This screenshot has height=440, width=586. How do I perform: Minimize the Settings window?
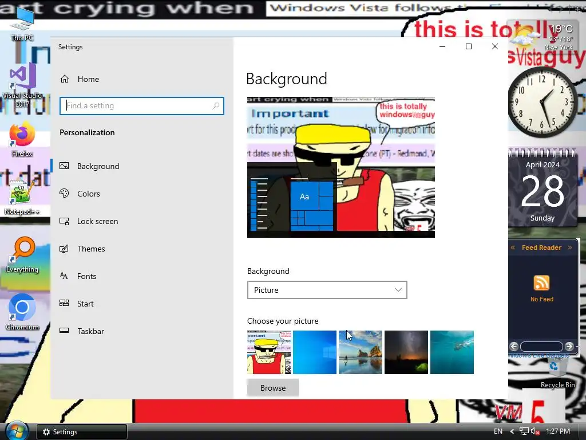click(x=442, y=47)
